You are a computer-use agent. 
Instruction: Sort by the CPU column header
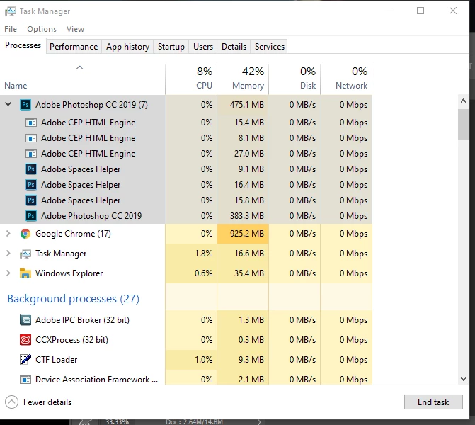191,79
